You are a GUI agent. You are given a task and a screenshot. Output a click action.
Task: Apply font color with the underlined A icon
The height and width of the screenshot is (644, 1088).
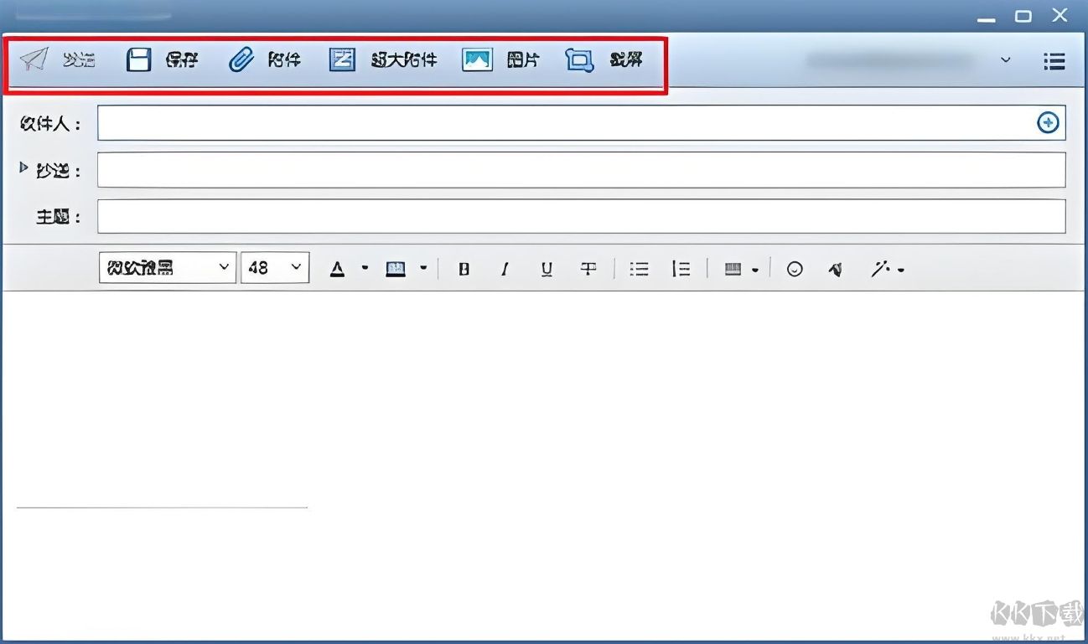coord(337,269)
